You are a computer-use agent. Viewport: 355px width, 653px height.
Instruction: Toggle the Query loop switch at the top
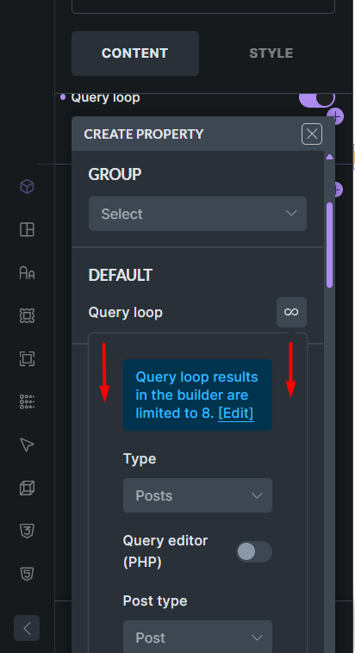tap(317, 98)
